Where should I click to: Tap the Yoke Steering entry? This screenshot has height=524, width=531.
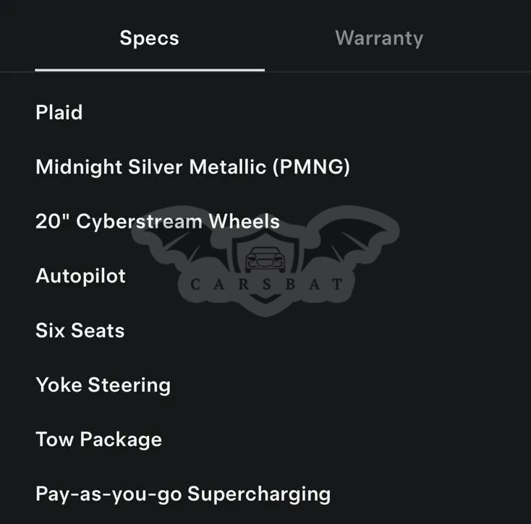coord(103,385)
